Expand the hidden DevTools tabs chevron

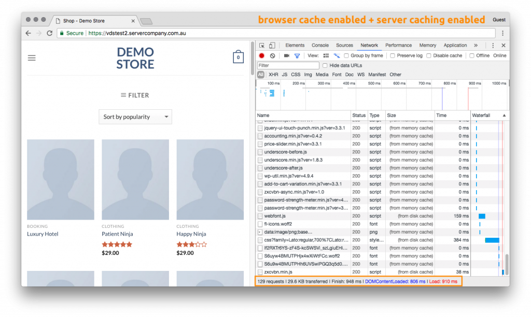click(x=476, y=46)
